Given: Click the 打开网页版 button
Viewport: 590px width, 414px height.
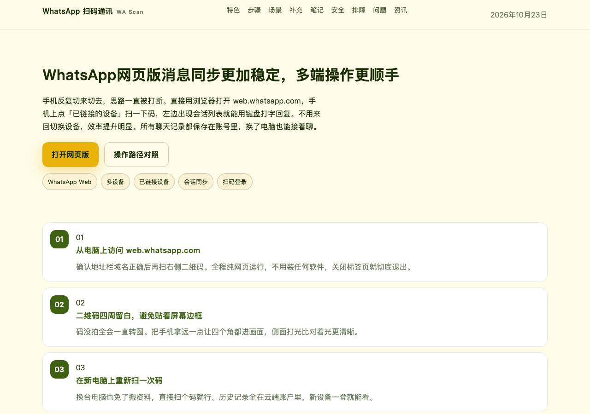Looking at the screenshot, I should pos(71,155).
